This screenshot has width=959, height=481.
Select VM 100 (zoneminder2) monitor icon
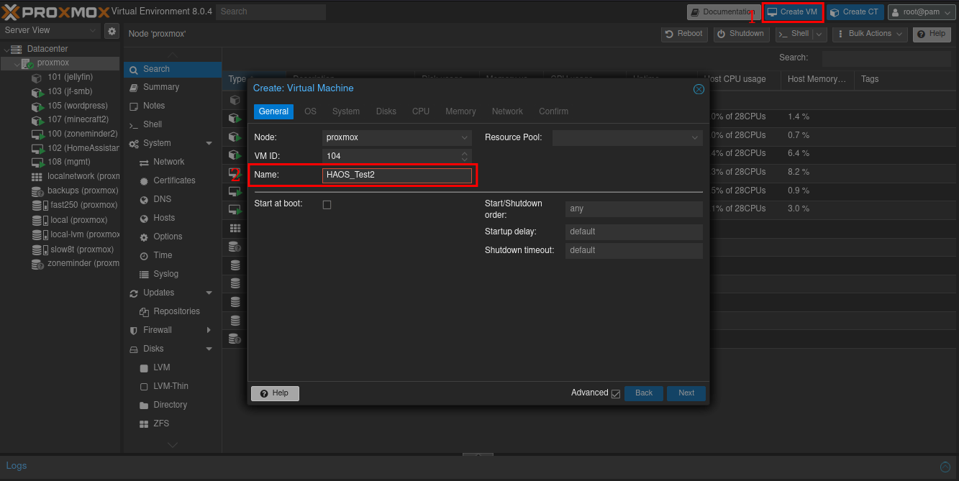(37, 134)
